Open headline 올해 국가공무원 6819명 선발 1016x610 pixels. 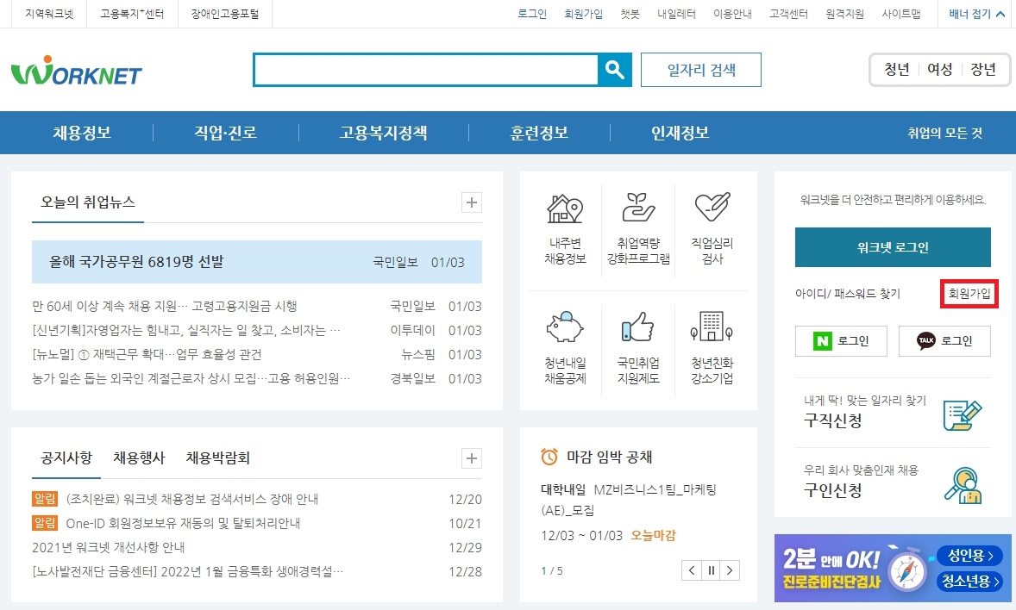136,262
